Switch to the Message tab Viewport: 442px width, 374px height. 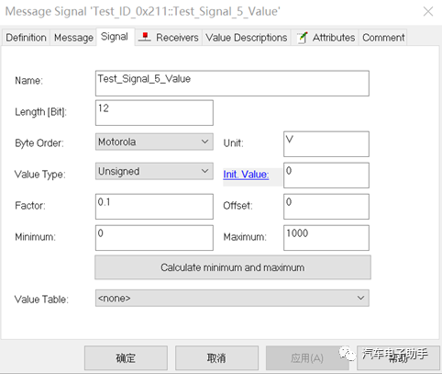click(x=73, y=38)
